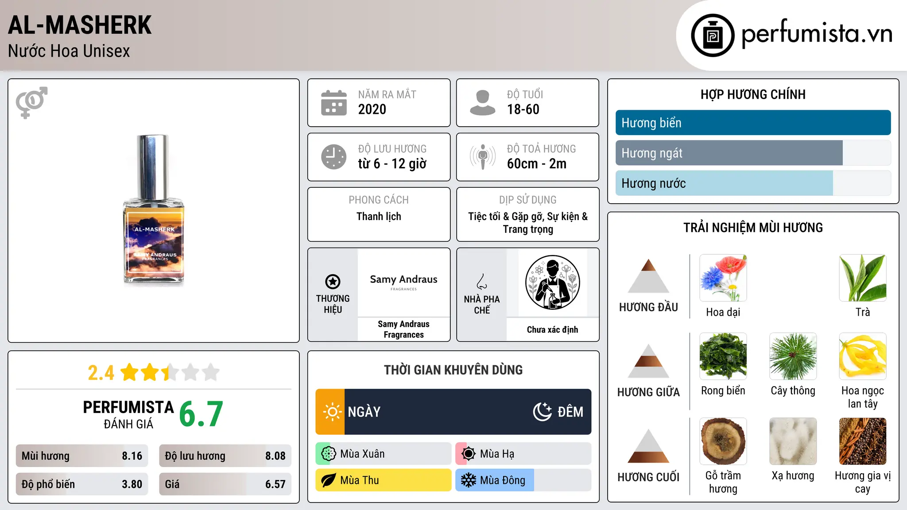Open the Al-Masherk perfume bottle image
The width and height of the screenshot is (907, 510).
pyautogui.click(x=153, y=209)
